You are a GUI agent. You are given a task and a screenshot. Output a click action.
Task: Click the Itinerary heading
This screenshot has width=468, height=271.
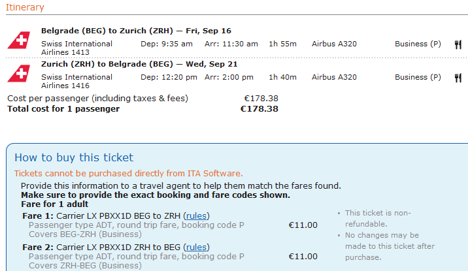(x=25, y=8)
